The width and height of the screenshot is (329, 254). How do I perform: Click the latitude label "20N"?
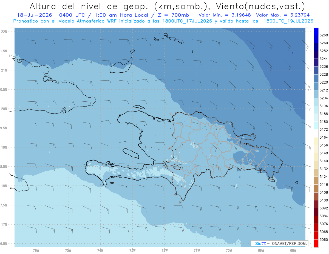point(4,109)
